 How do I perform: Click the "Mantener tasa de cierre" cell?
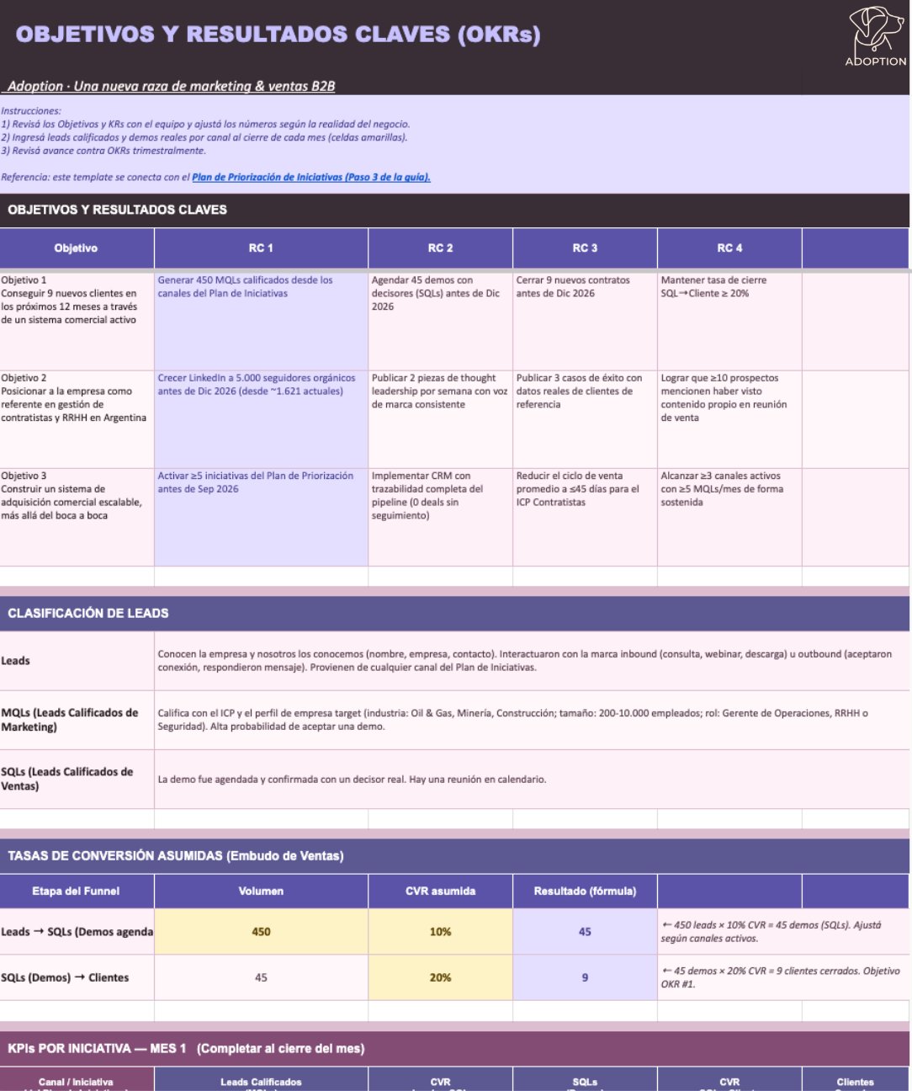point(729,321)
